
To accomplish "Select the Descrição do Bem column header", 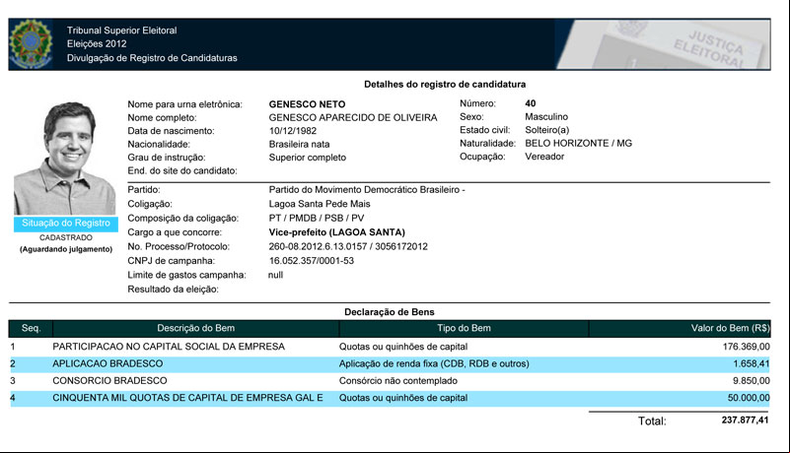I will pos(196,328).
